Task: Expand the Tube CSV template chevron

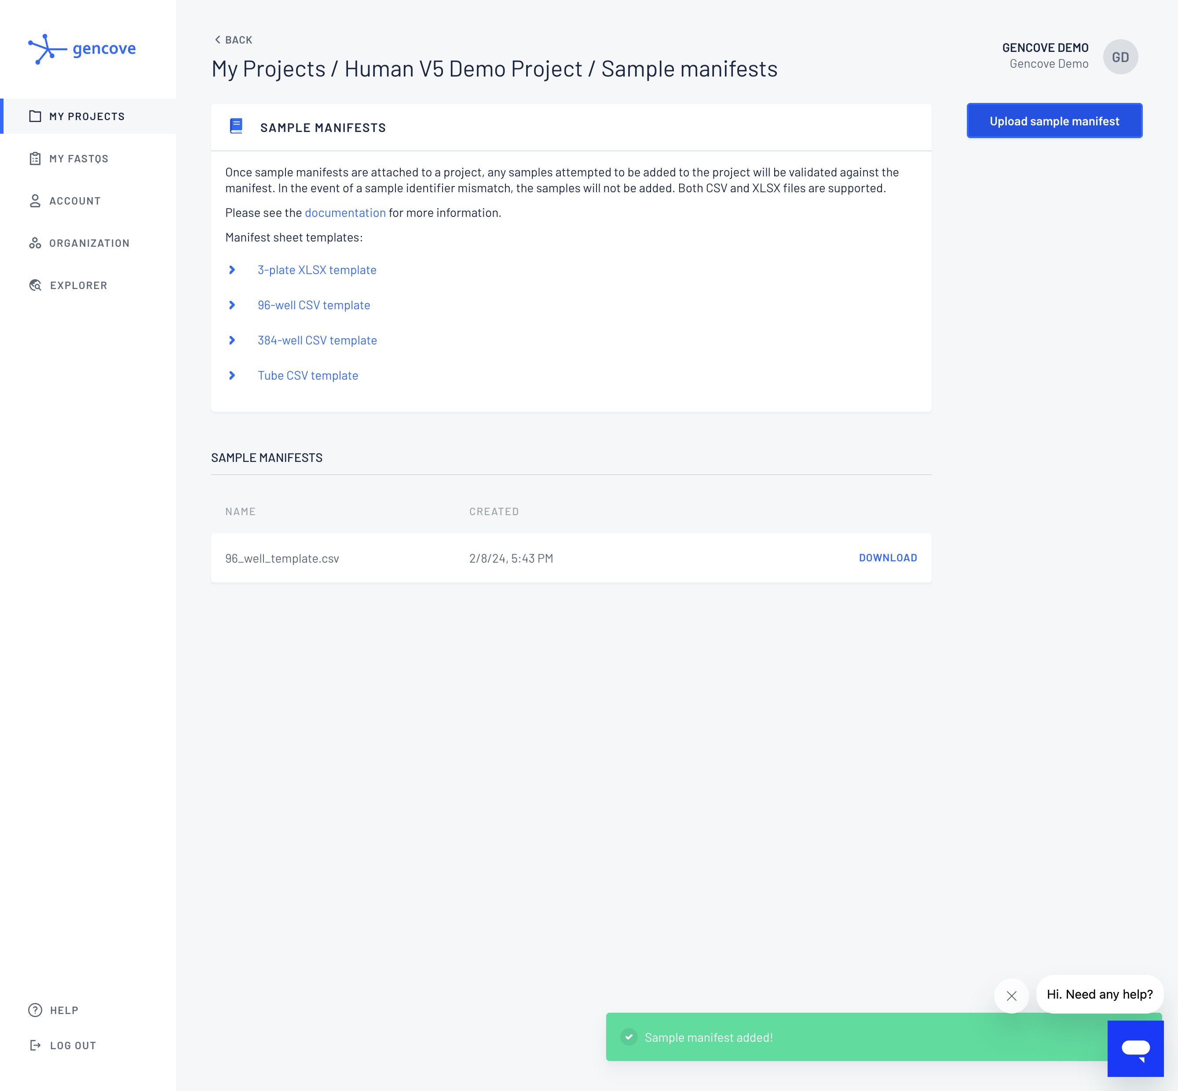Action: 232,376
